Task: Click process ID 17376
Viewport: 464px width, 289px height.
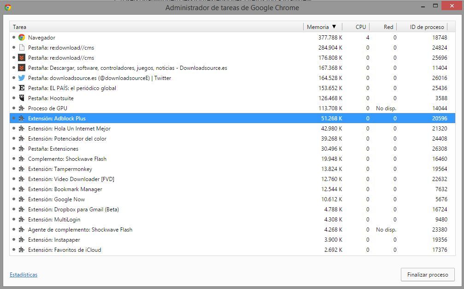Action: (440, 250)
